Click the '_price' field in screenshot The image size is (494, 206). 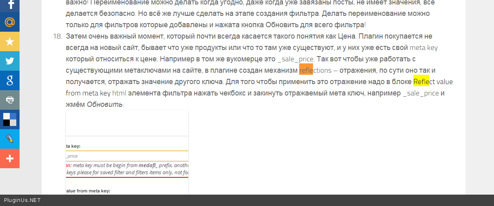(127, 156)
